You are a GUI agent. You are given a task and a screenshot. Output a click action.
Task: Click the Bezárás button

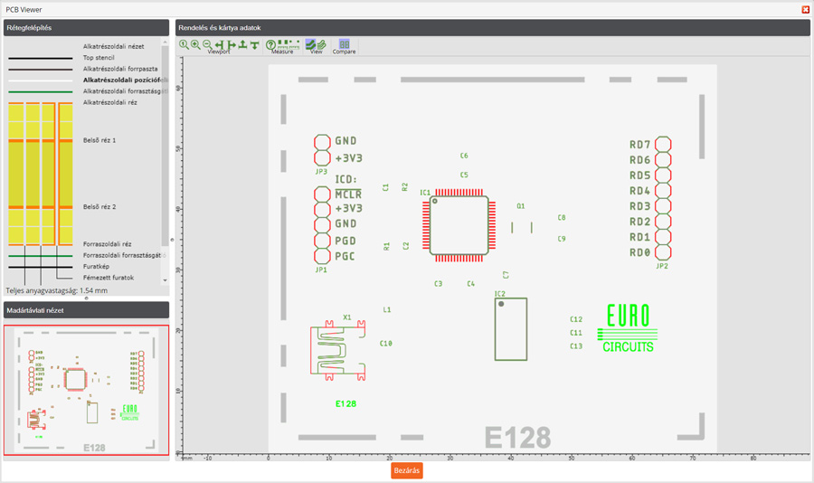pos(407,471)
